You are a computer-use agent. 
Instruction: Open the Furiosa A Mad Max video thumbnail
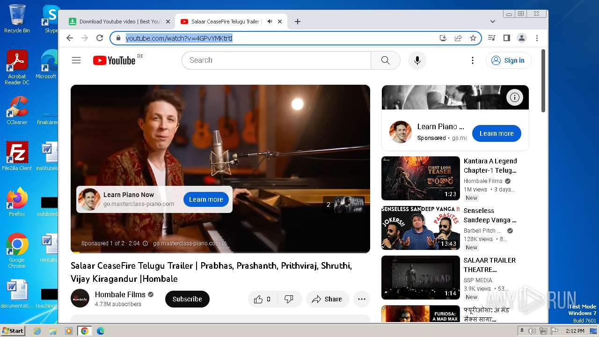click(x=421, y=314)
